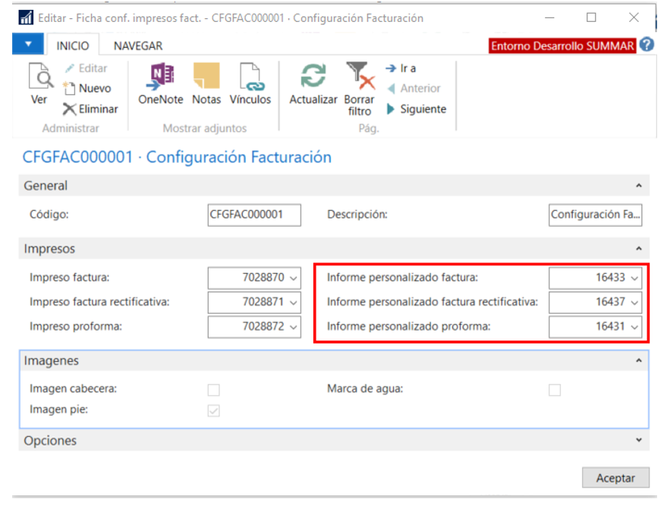Select the INICIO ribbon tab
Viewport: 667px width, 521px height.
[x=73, y=46]
